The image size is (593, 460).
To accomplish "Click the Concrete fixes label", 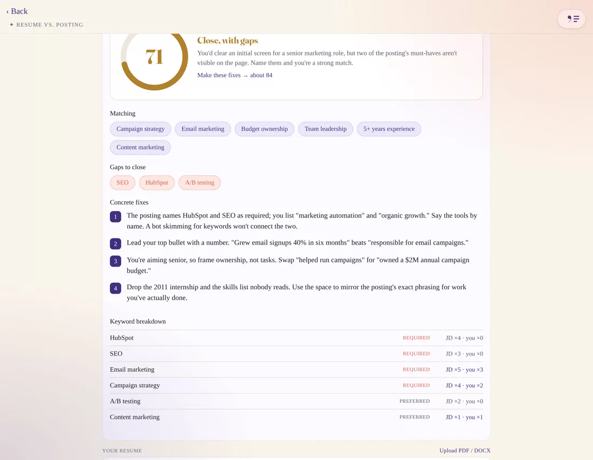I will [129, 202].
